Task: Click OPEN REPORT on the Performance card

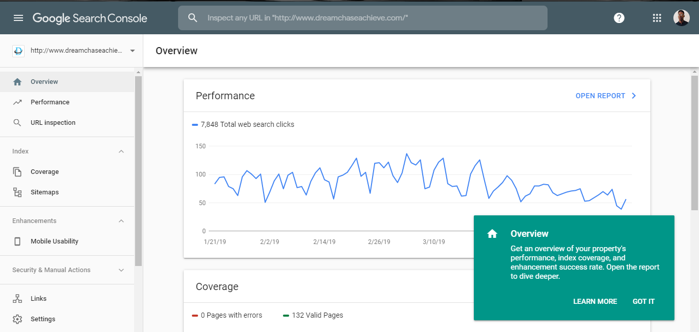Action: click(600, 96)
